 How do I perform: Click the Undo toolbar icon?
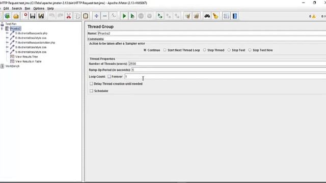[x=52, y=16]
